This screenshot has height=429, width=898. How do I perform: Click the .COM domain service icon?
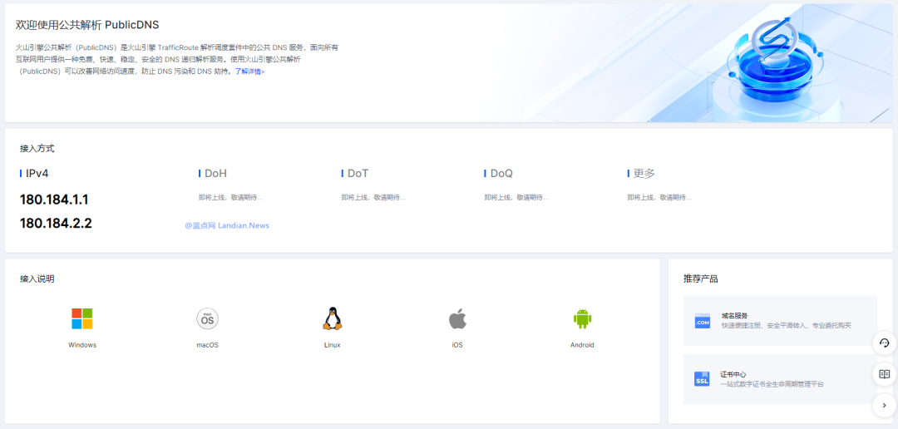click(703, 321)
